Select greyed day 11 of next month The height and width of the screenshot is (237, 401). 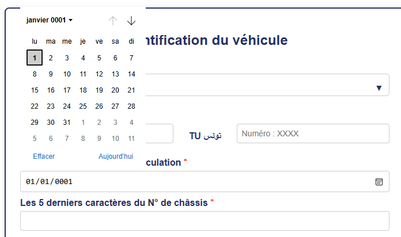click(131, 138)
